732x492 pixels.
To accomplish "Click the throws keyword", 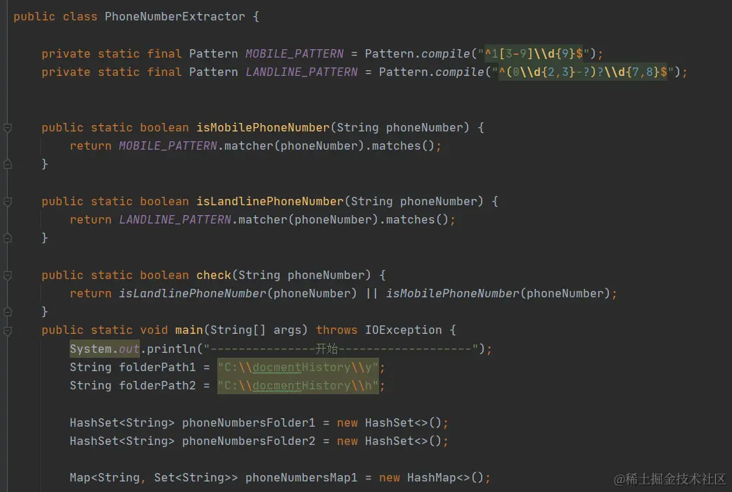I will click(x=337, y=330).
